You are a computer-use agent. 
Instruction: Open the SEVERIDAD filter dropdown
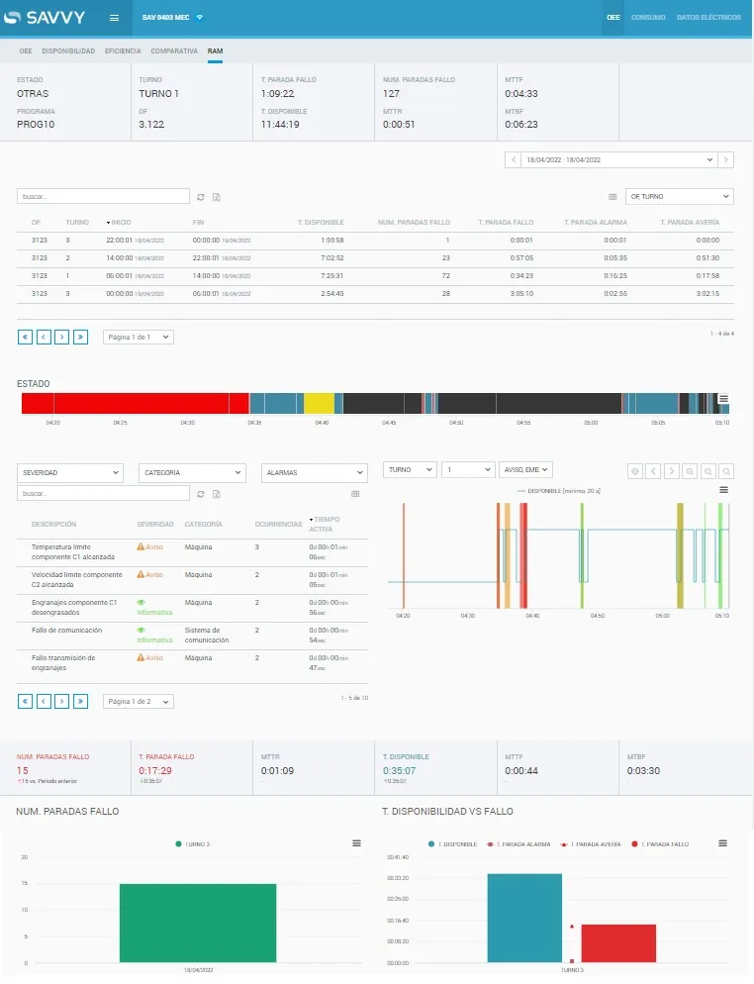pos(69,473)
